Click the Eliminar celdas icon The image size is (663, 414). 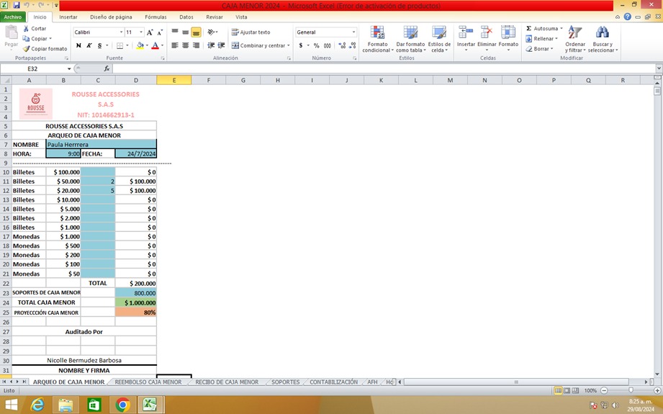click(x=487, y=33)
